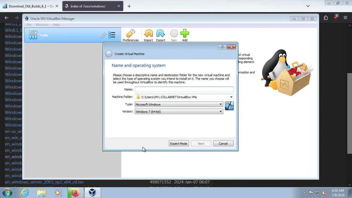Click the Machine Folder yellow folder icon
This screenshot has height=198, width=352.
point(138,97)
